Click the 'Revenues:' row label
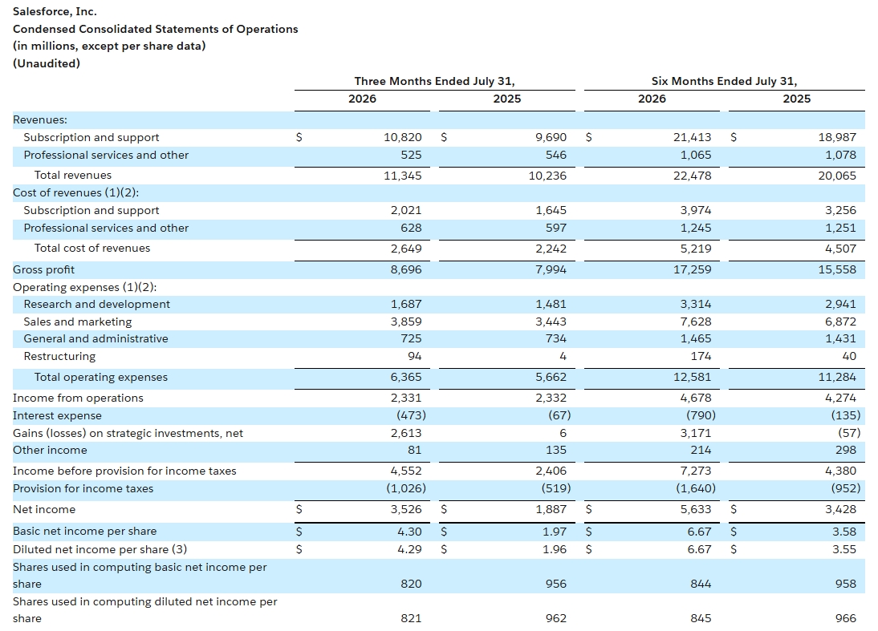Image resolution: width=878 pixels, height=631 pixels. click(40, 119)
